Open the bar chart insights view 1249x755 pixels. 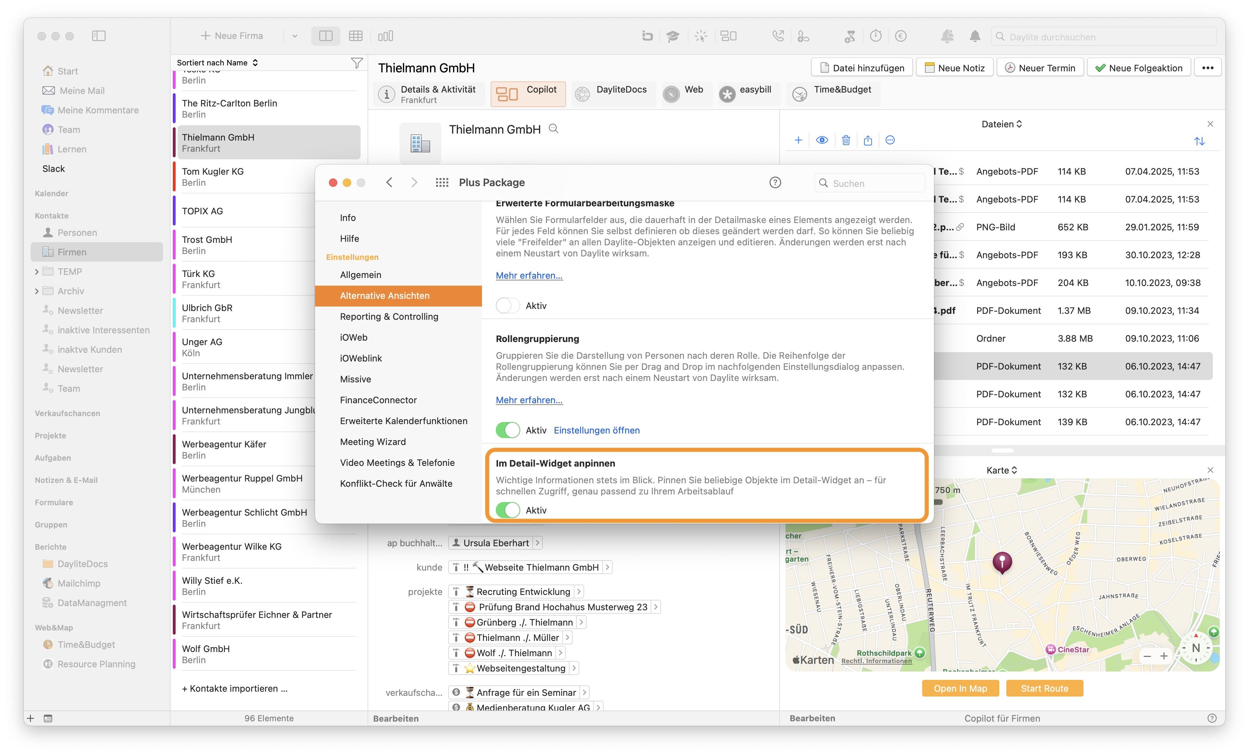coord(385,36)
